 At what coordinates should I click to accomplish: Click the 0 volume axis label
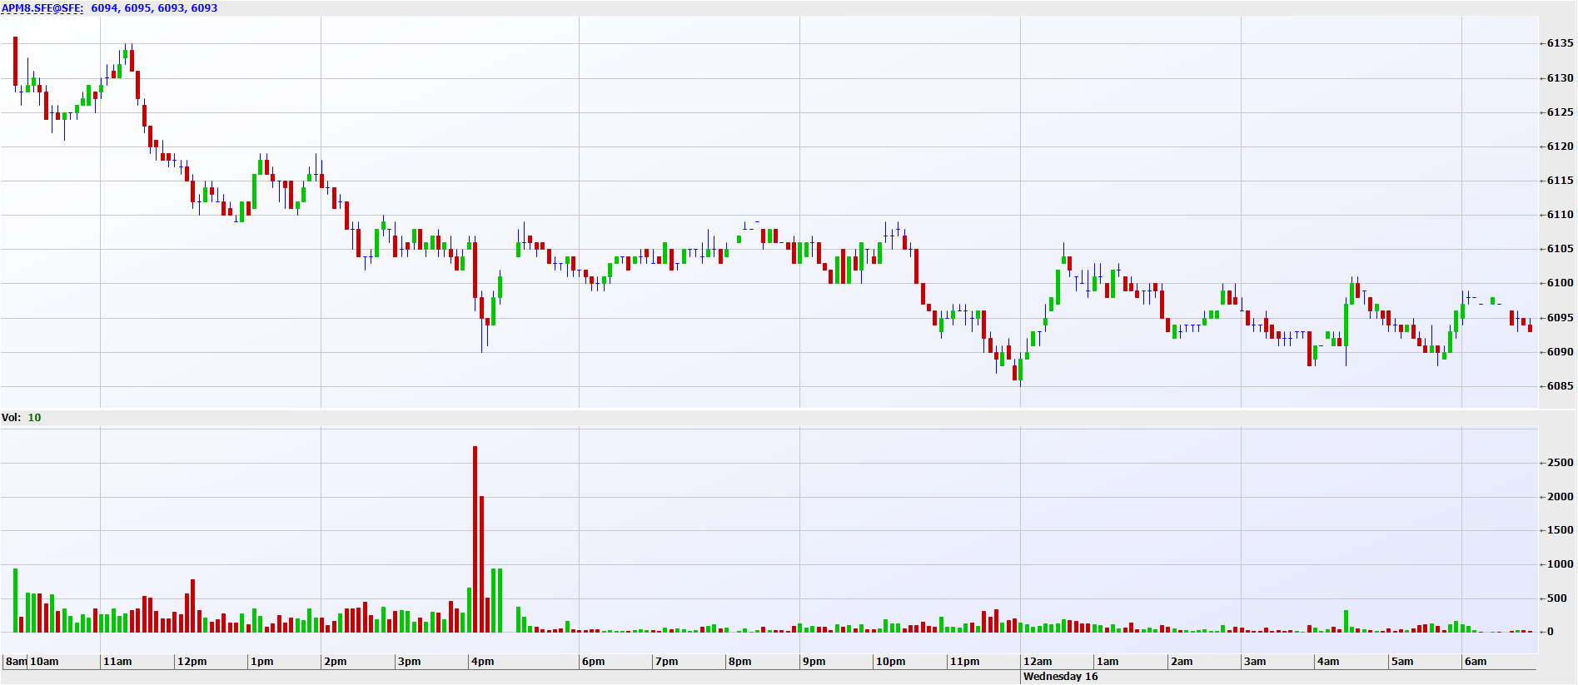[1551, 632]
